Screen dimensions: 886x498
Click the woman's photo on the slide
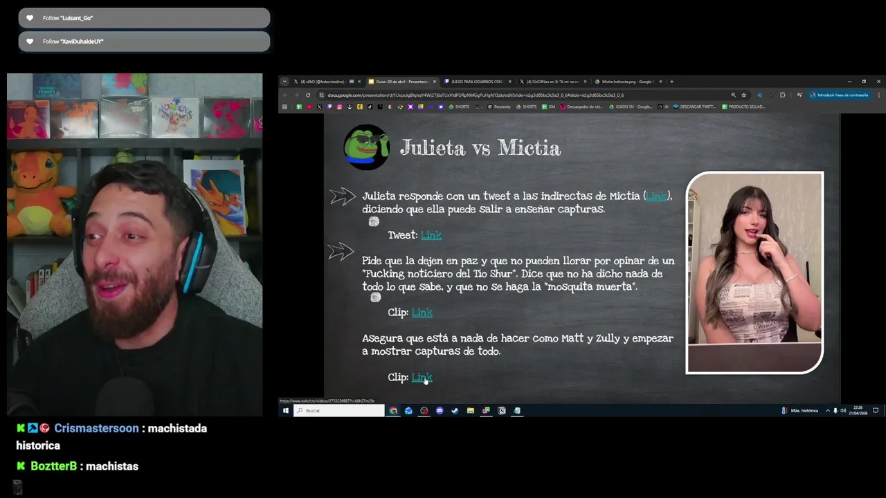click(754, 273)
